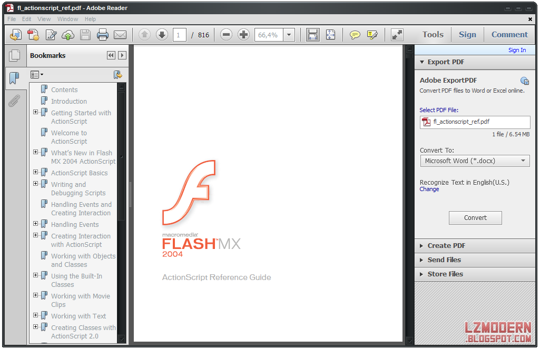
Task: Open the zoom level dropdown arrow
Action: pyautogui.click(x=289, y=35)
